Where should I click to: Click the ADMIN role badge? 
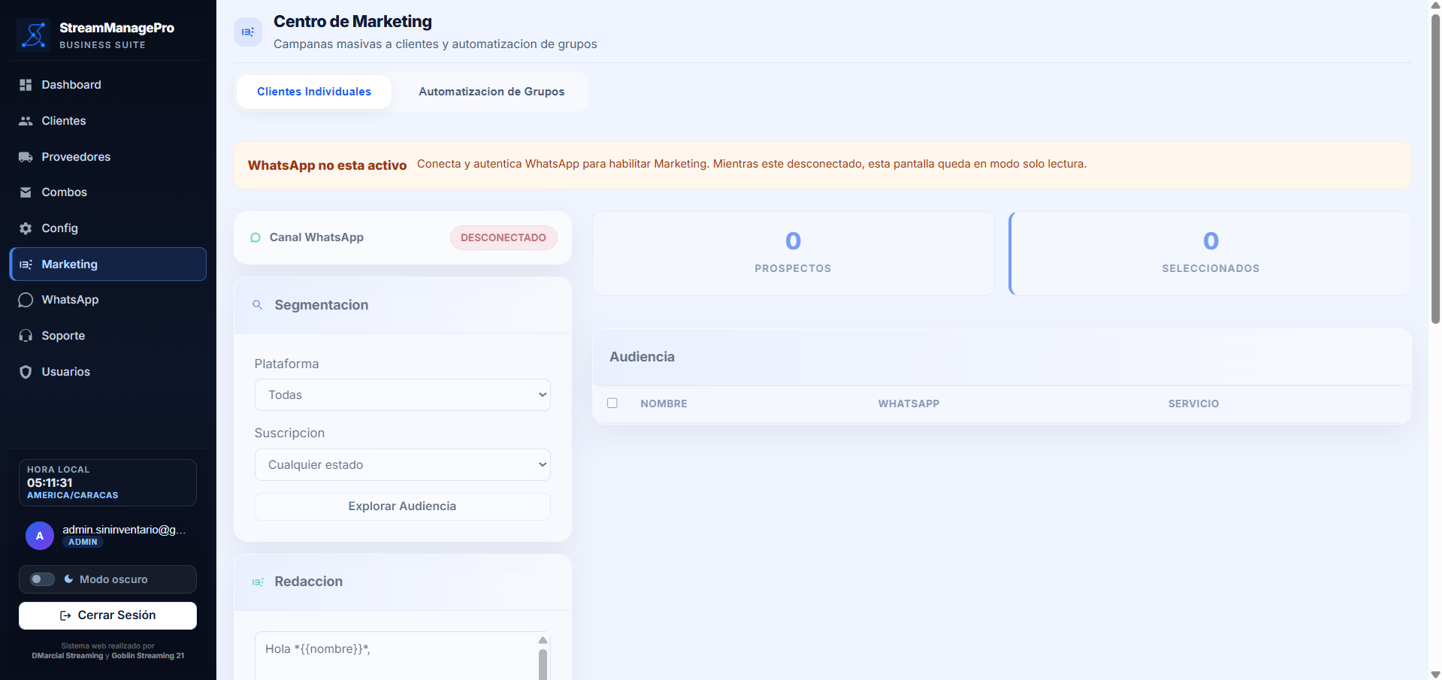pyautogui.click(x=83, y=542)
